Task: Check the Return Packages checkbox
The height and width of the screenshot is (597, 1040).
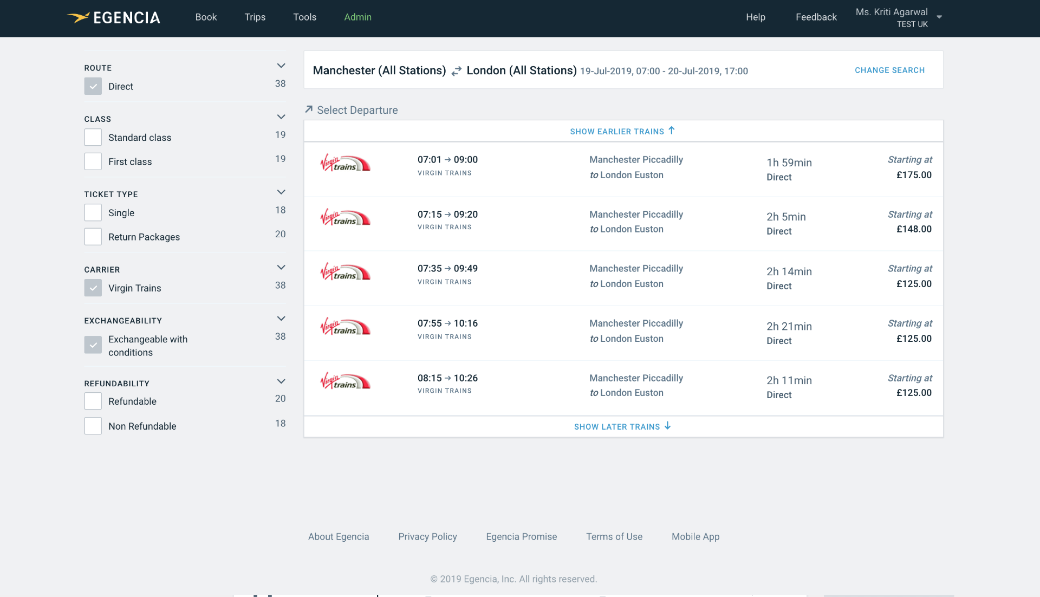Action: (x=93, y=237)
